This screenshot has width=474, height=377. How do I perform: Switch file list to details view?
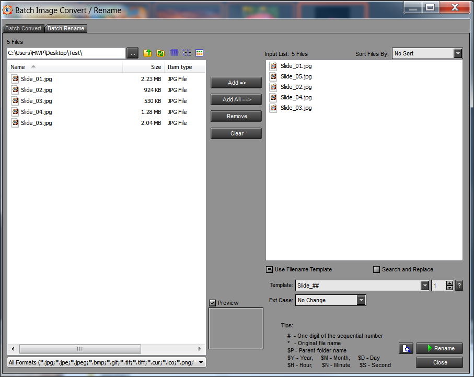point(174,53)
